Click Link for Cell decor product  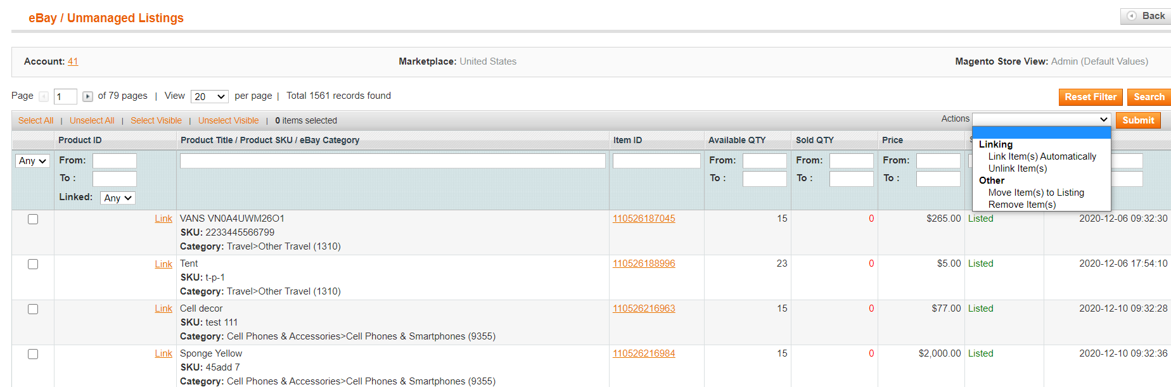163,308
